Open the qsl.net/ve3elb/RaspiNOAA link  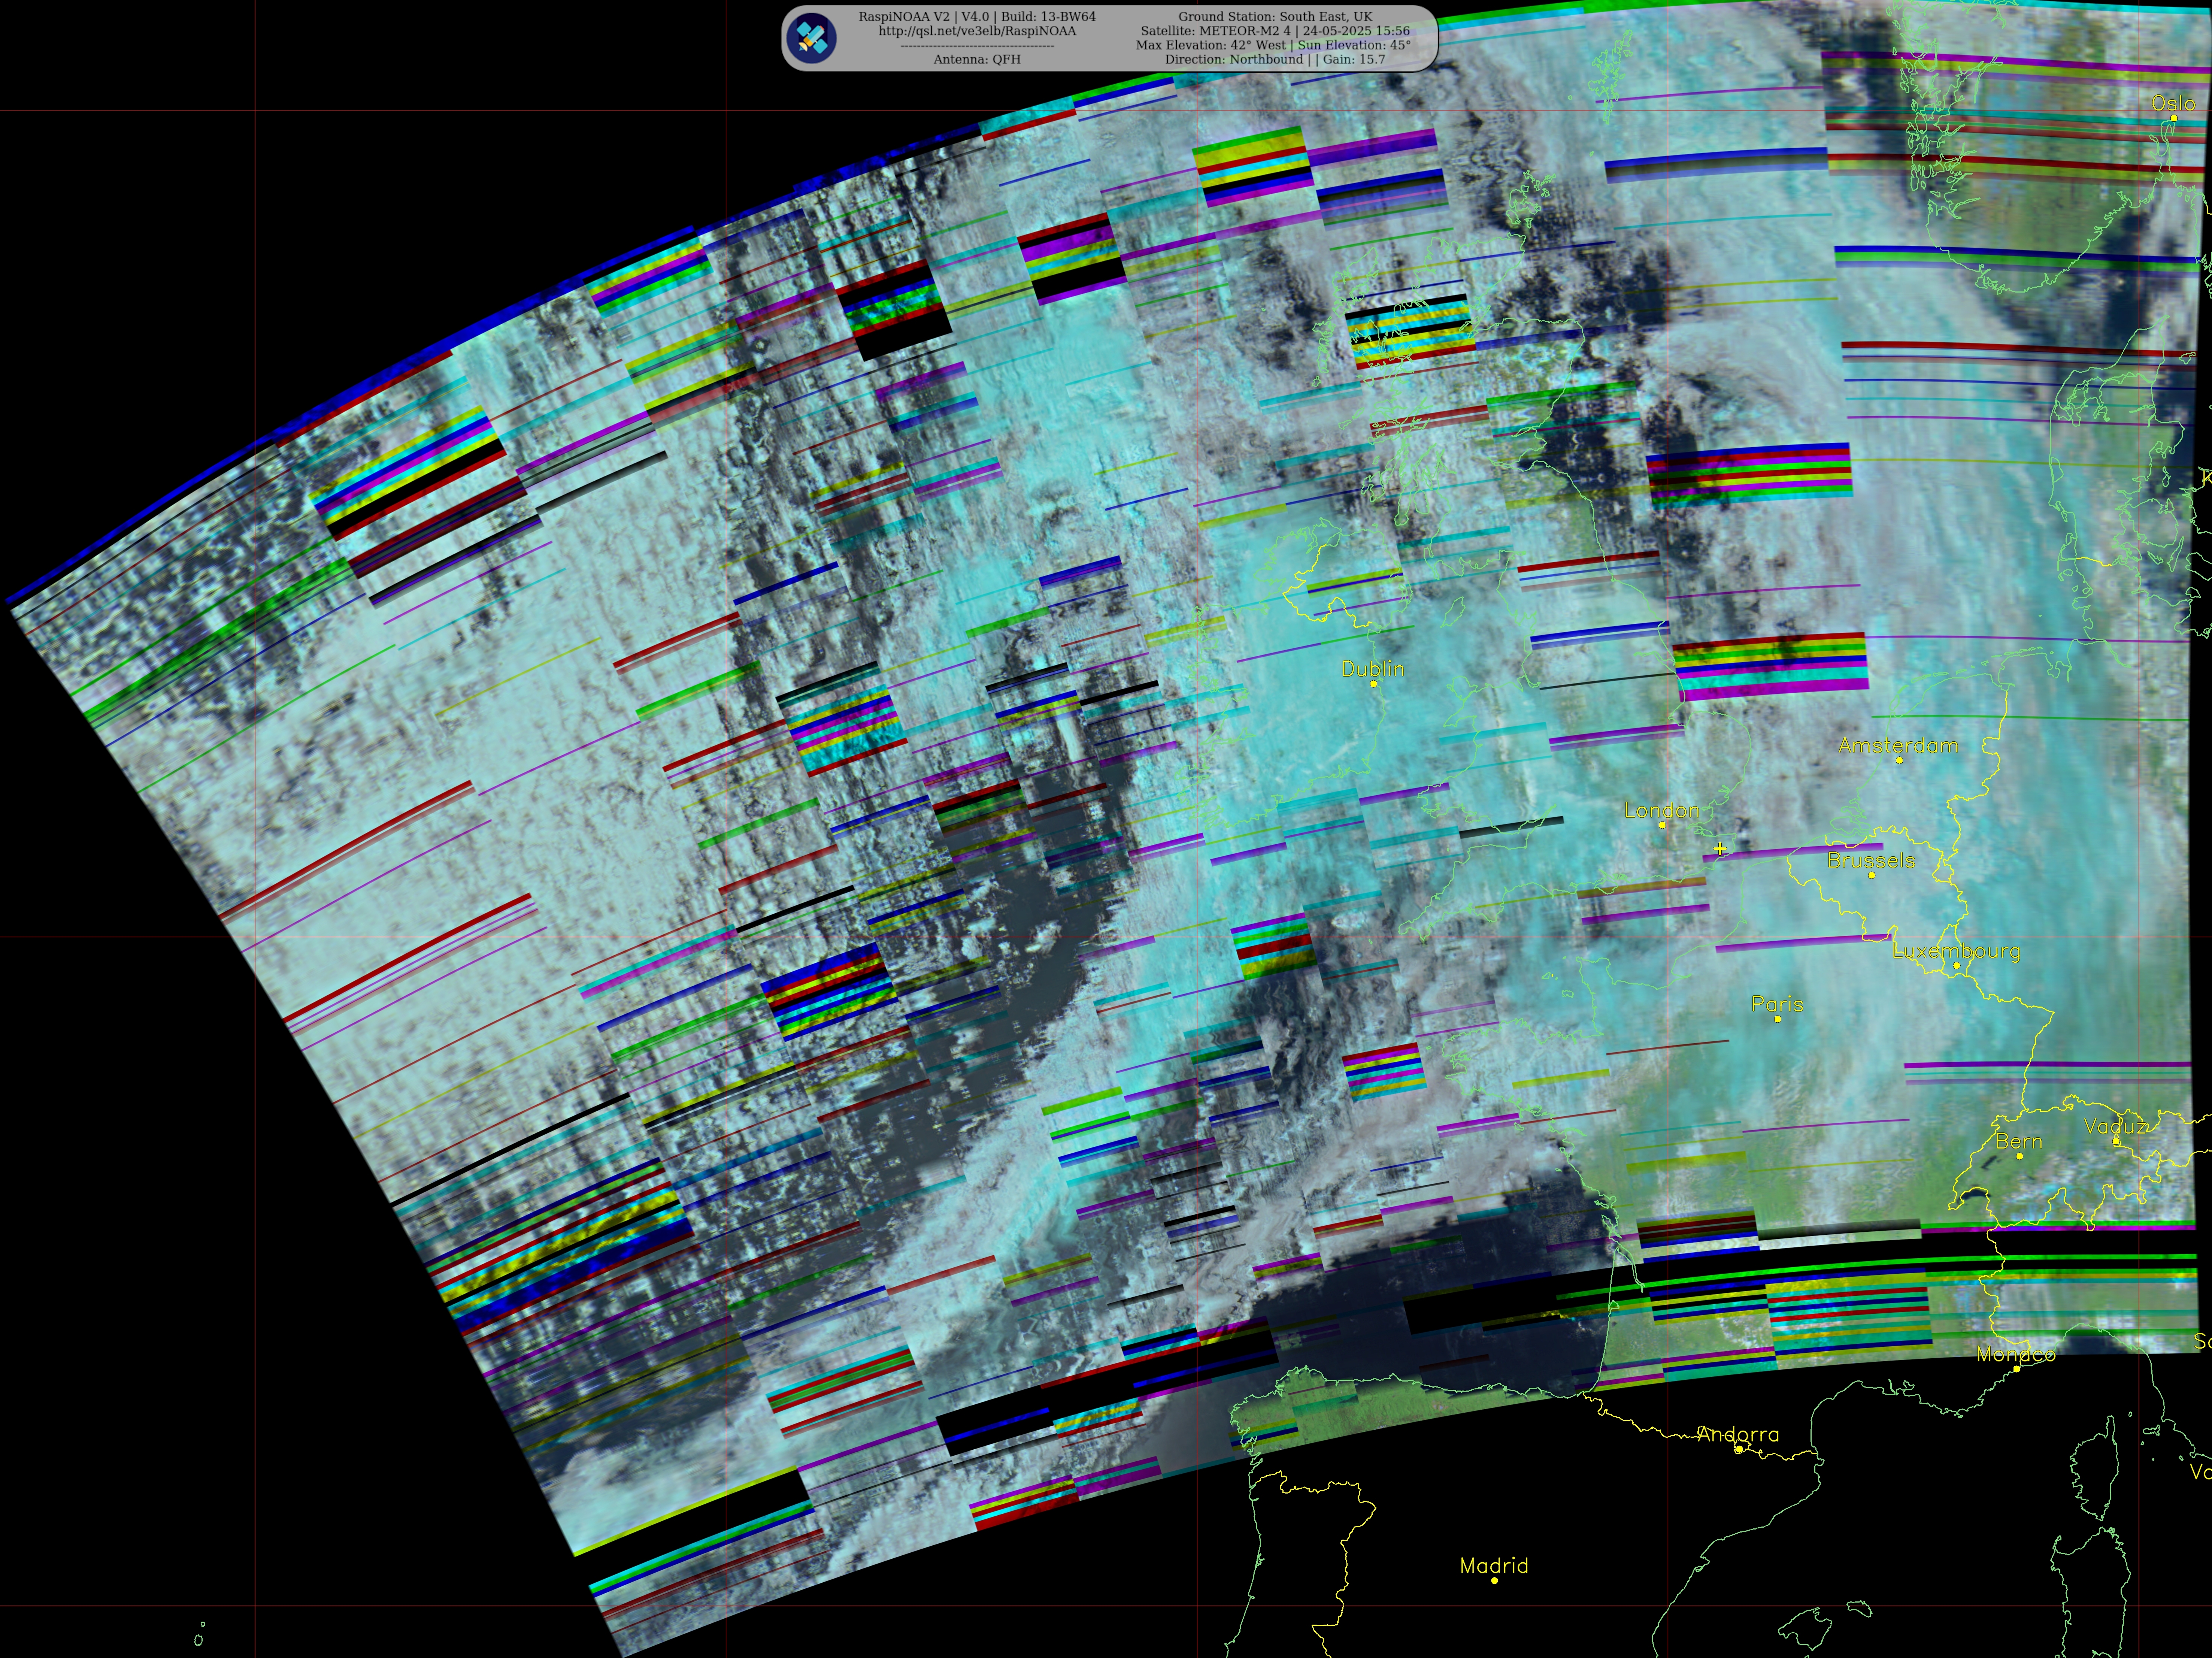[x=977, y=31]
